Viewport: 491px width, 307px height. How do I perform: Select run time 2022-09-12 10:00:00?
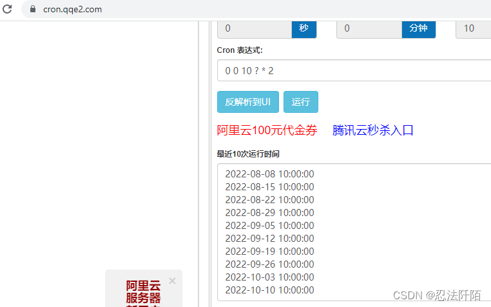(x=269, y=239)
